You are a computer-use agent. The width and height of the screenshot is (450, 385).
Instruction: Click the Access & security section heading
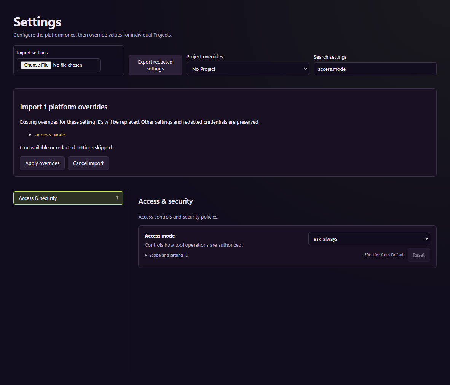[x=166, y=201]
